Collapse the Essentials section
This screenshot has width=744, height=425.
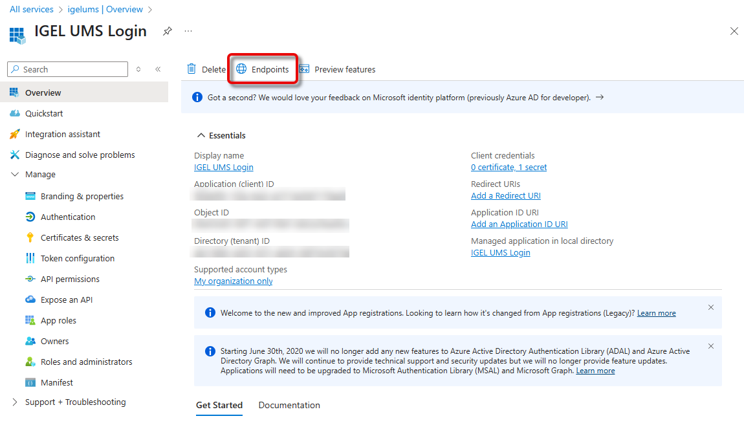point(199,136)
